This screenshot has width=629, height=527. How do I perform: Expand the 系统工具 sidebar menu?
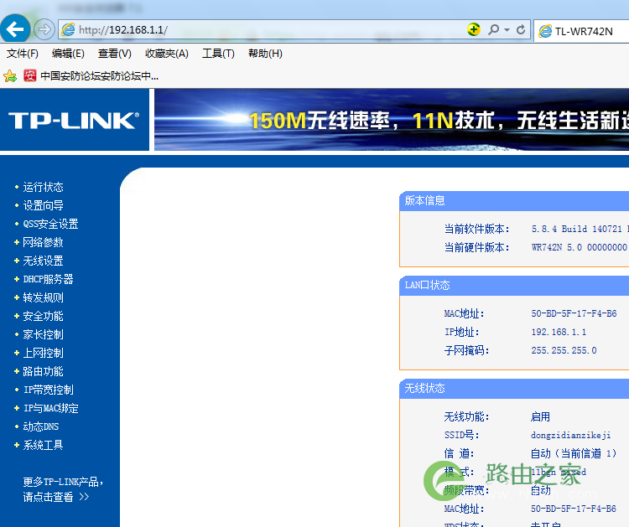[43, 445]
